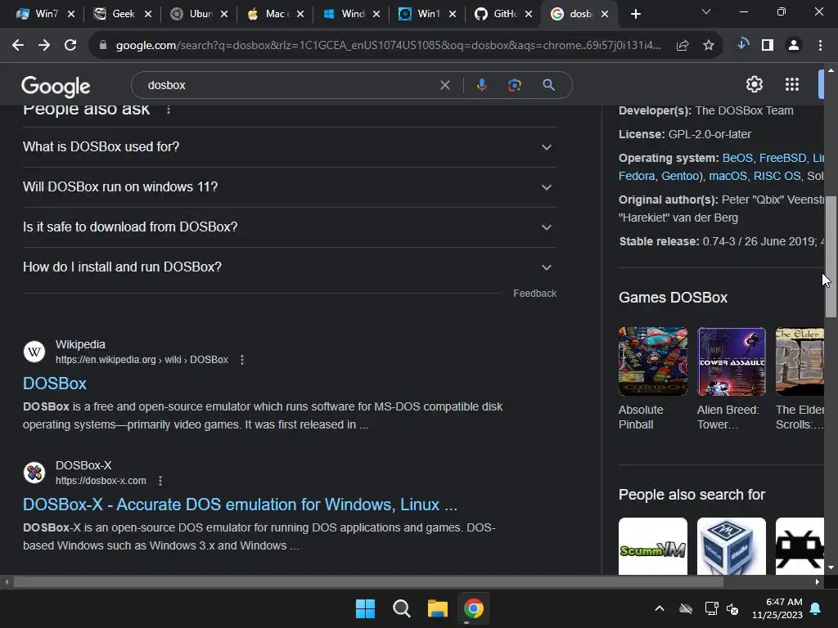Open the notifications bell
The width and height of the screenshot is (838, 628).
pos(816,608)
